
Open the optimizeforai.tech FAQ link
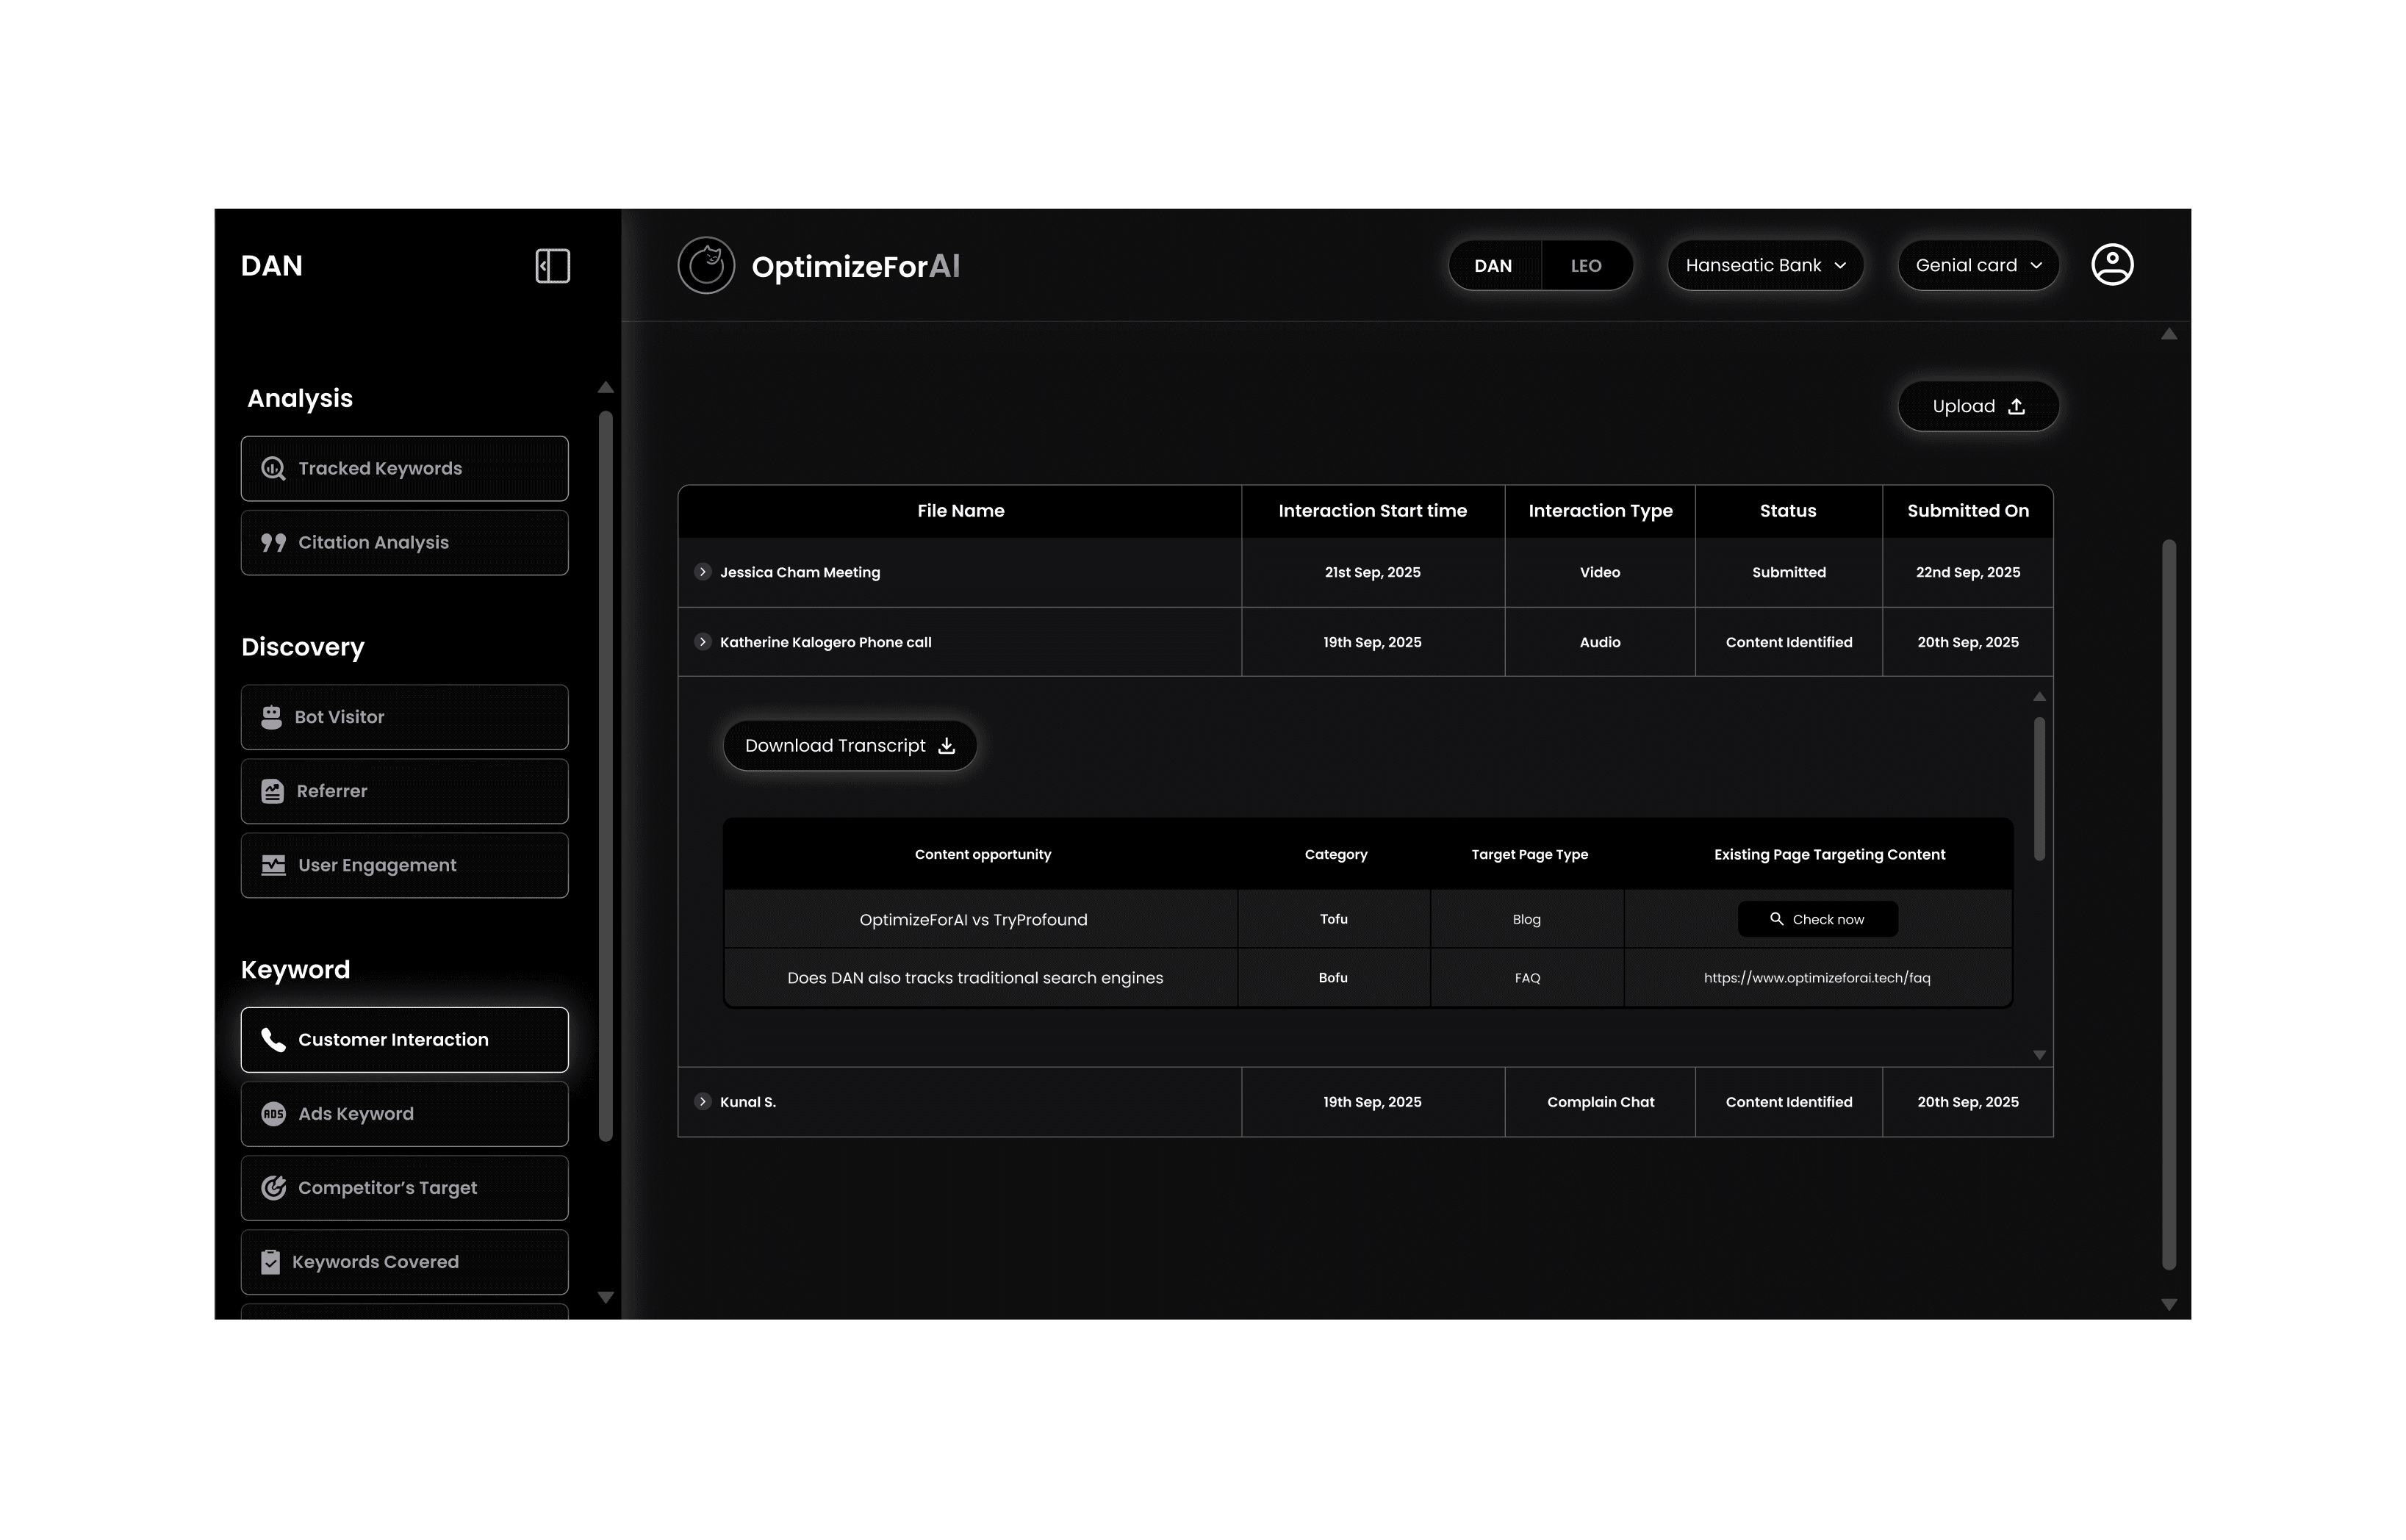[1817, 978]
